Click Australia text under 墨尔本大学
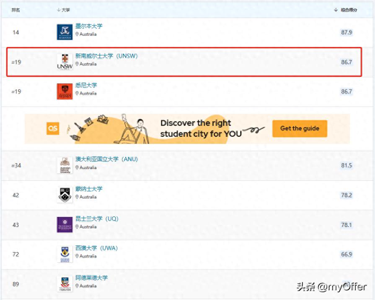The height and width of the screenshot is (300, 375). click(88, 34)
